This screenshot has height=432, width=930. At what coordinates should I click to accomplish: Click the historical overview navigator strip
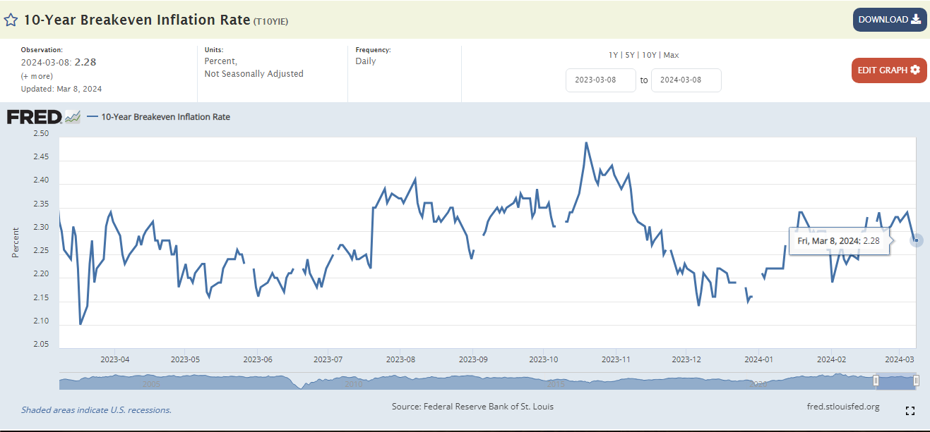coord(466,382)
